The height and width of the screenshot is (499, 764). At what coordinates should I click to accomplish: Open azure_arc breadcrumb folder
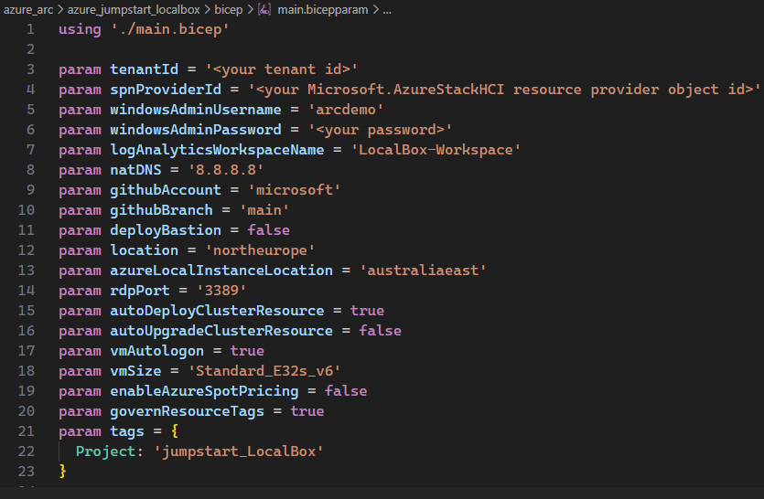[x=28, y=10]
